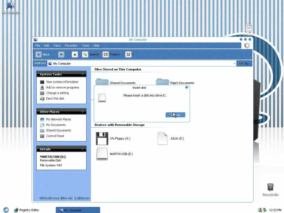Open the Edit menu
This screenshot has height=213, width=284.
click(46, 45)
